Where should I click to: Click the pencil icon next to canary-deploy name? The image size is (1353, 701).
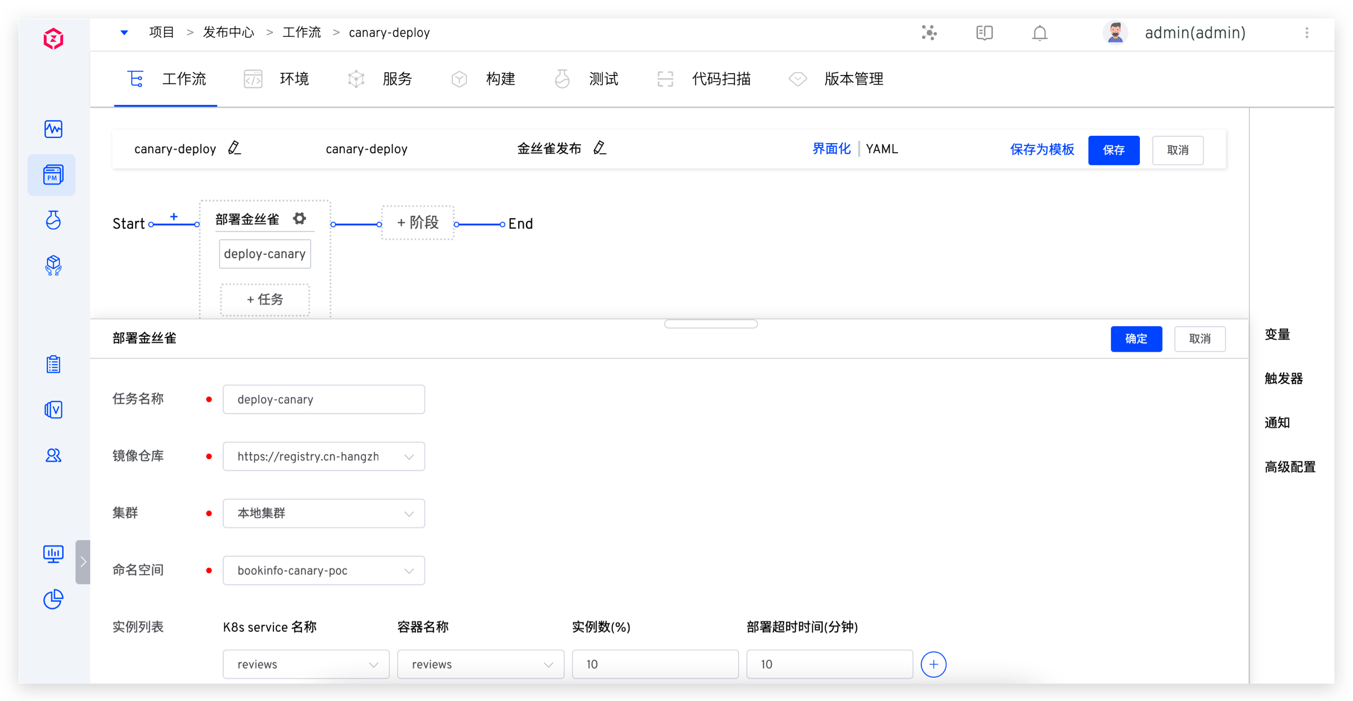coord(235,148)
